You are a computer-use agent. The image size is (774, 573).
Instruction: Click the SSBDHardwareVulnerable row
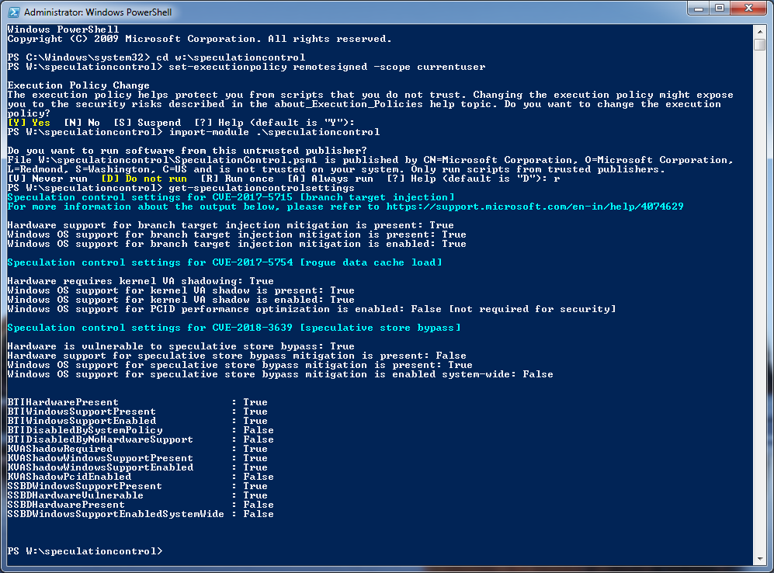(137, 495)
